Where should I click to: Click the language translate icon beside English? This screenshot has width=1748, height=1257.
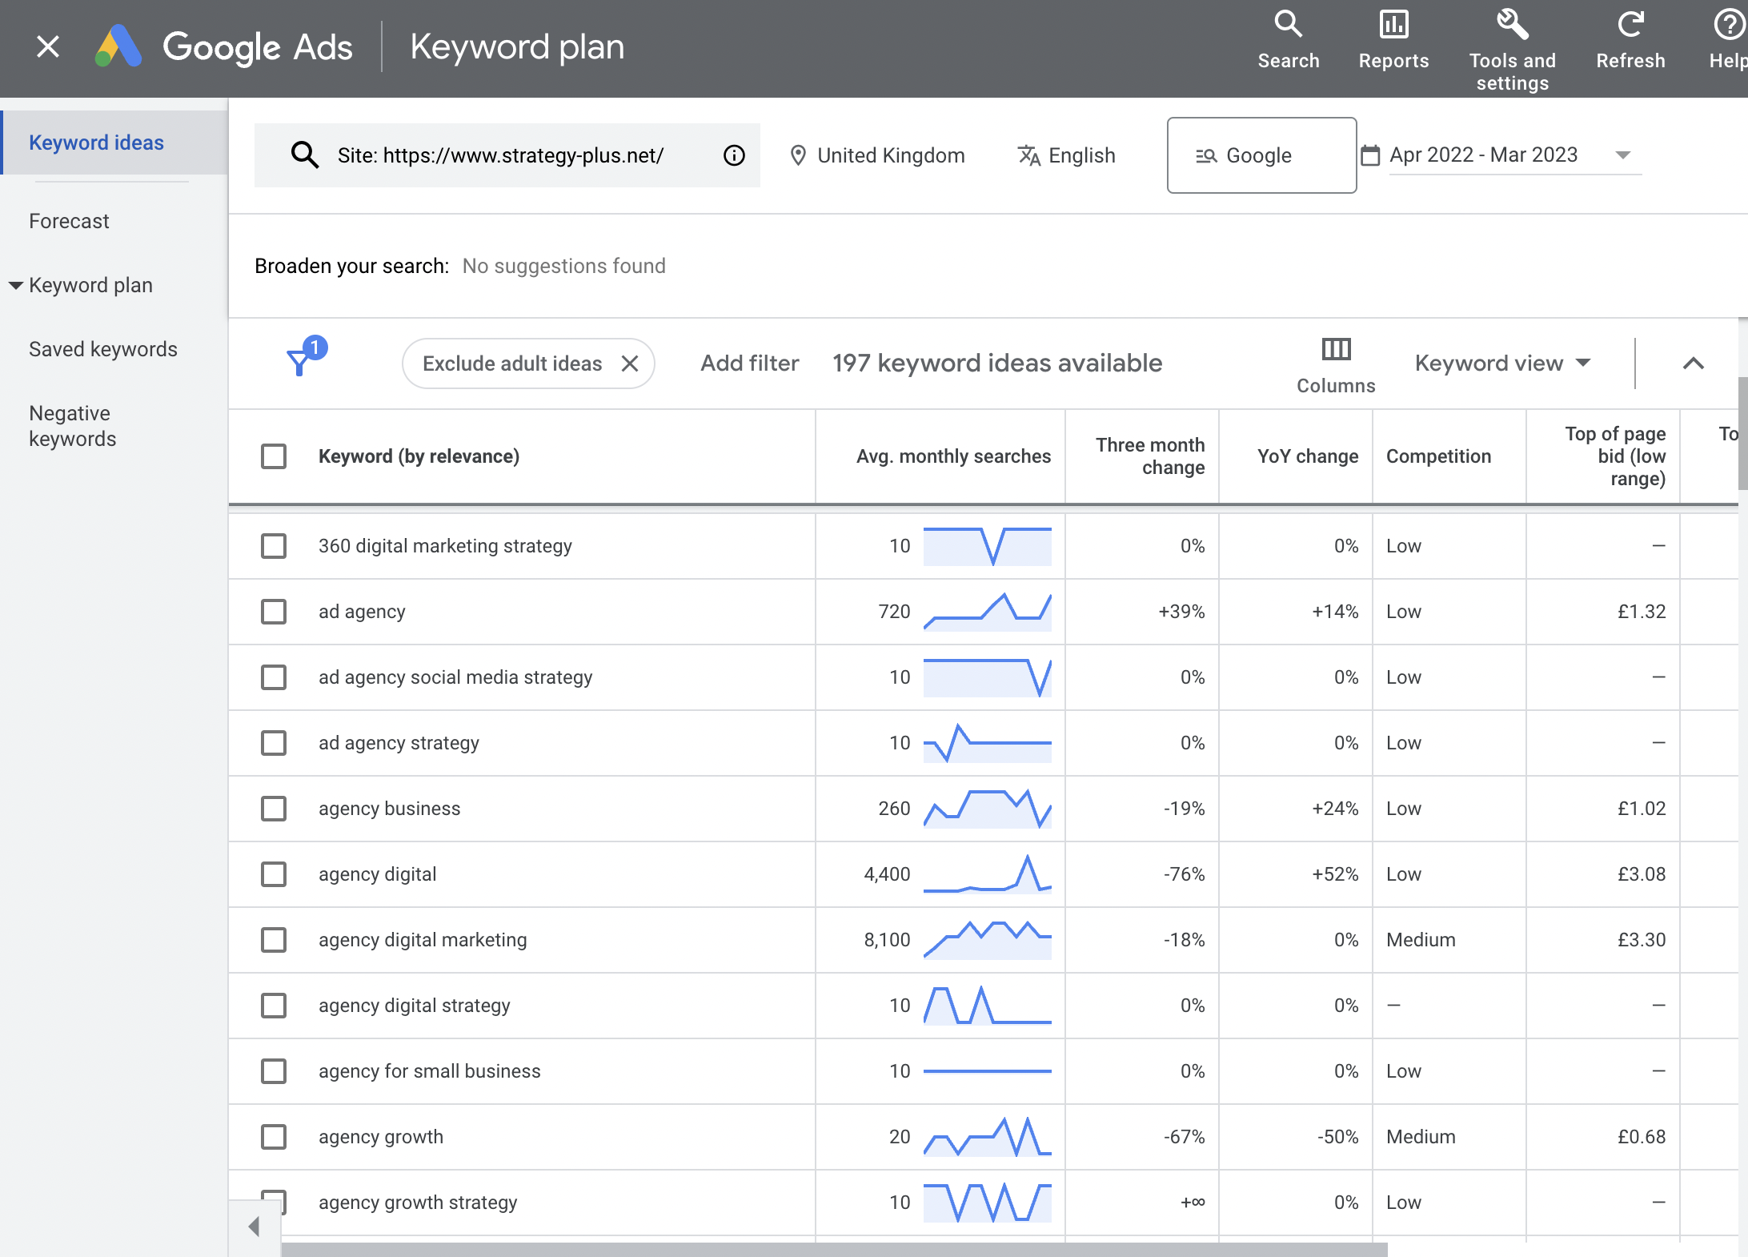[1028, 155]
